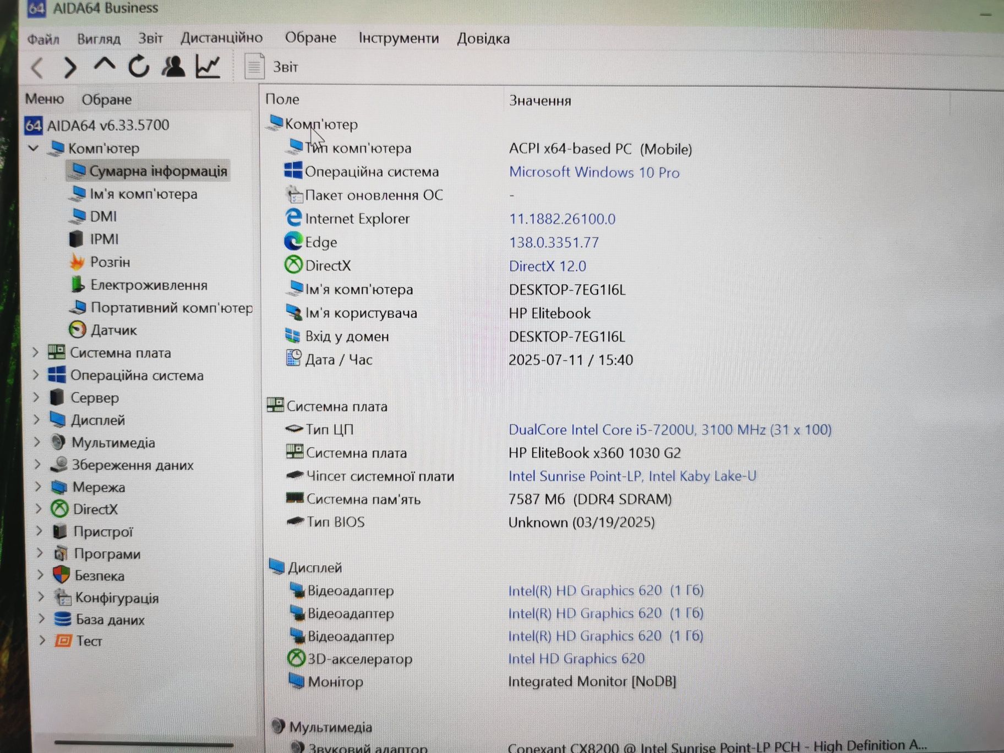Open the DirectX 12.0 link
The height and width of the screenshot is (753, 1004).
point(547,266)
